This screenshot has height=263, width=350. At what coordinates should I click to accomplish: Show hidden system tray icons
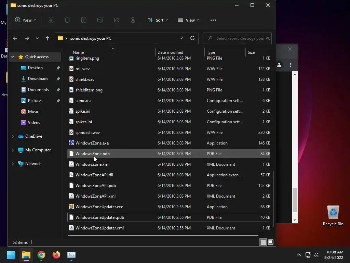(x=299, y=255)
